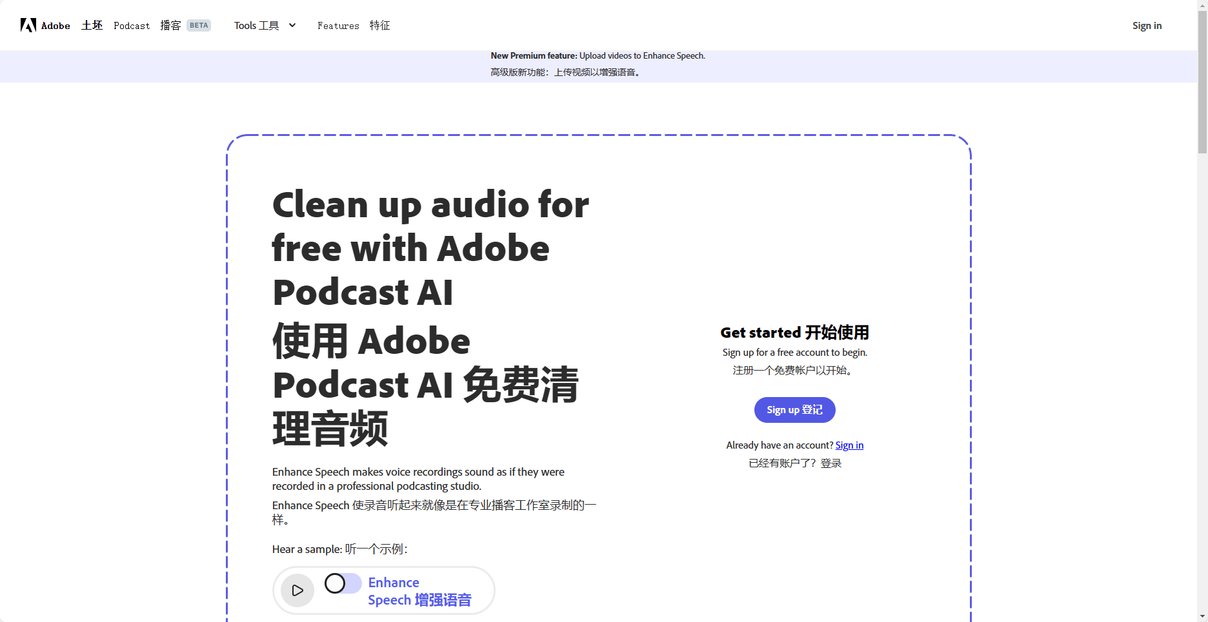Viewport: 1208px width, 622px height.
Task: Click the scrollbar up arrow
Action: tap(1203, 4)
